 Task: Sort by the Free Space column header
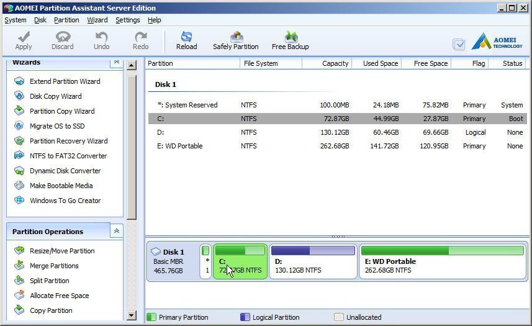[426, 63]
